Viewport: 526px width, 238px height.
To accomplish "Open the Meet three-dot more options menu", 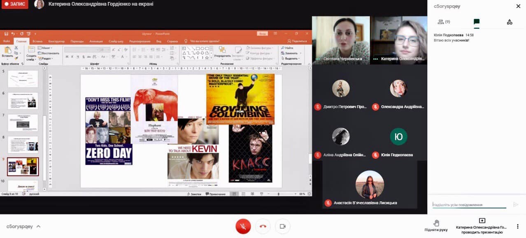I will coord(518,226).
